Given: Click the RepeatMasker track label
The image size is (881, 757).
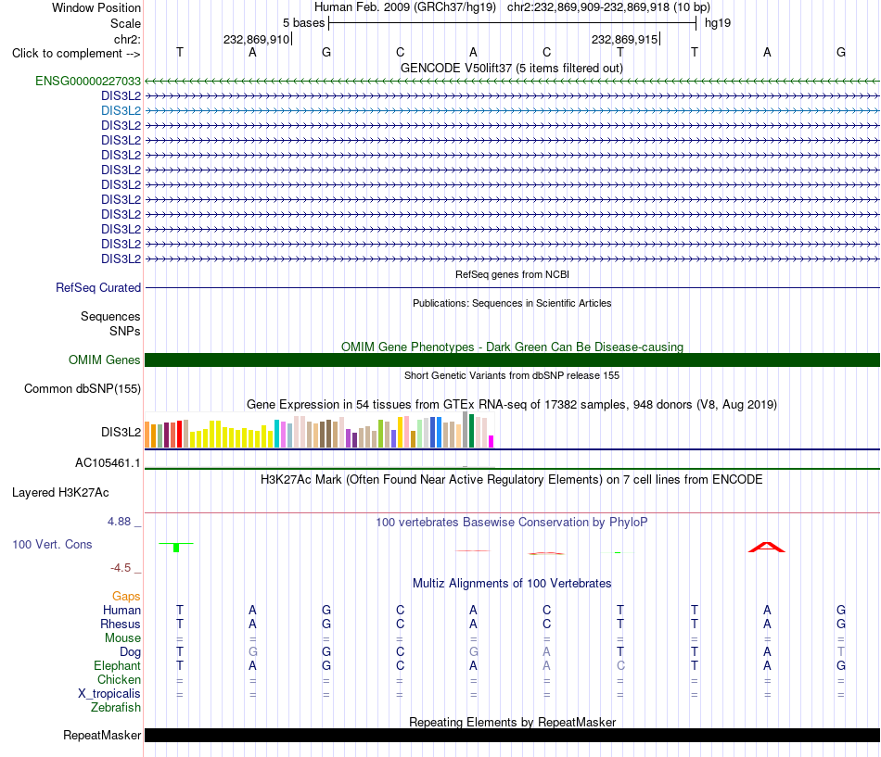Looking at the screenshot, I should click(102, 735).
